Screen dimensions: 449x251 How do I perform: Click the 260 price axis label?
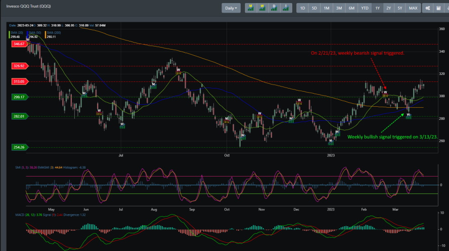[x=442, y=141]
